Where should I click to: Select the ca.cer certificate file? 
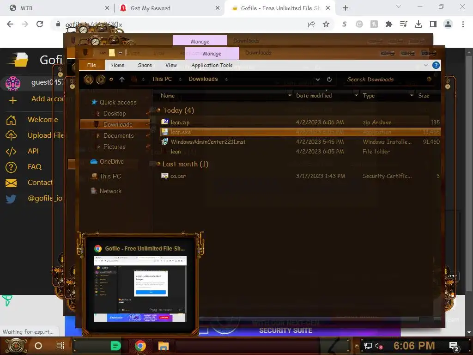pos(300,176)
